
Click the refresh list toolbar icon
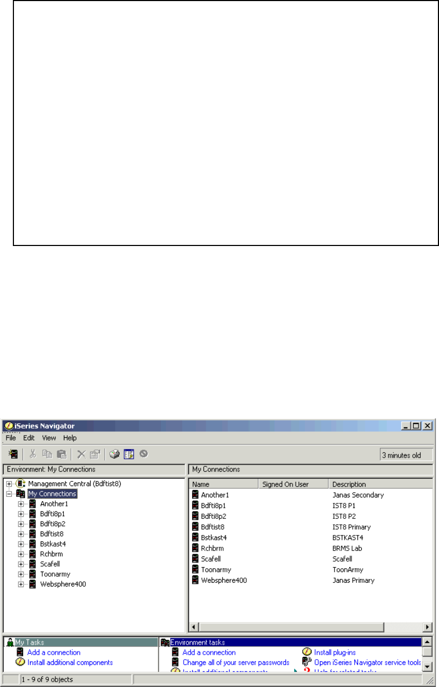(x=129, y=454)
